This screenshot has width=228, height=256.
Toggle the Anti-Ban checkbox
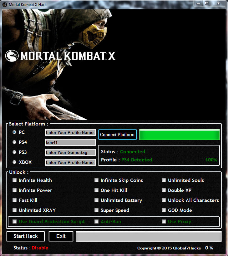[x=97, y=221]
